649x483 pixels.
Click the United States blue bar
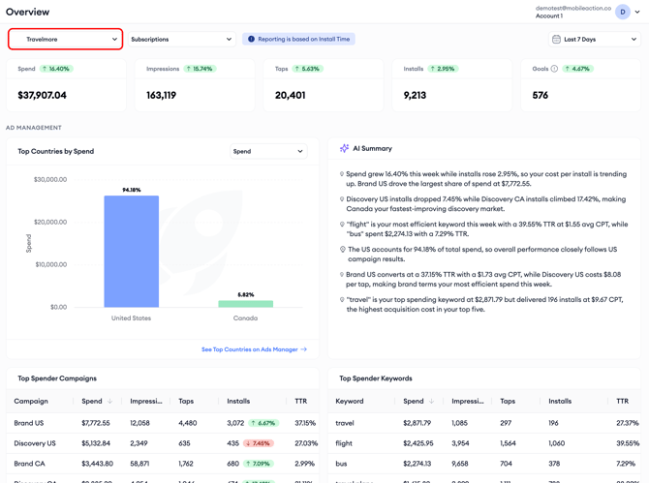[x=131, y=252]
